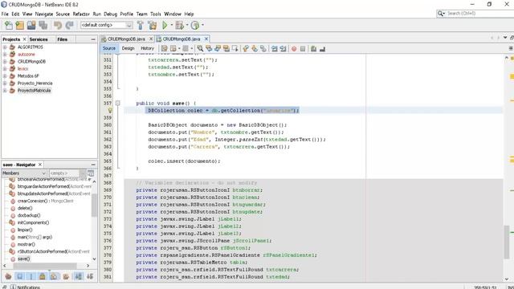This screenshot has height=289, width=514.
Task: Select mostrar() in Navigator members list
Action: (x=27, y=244)
